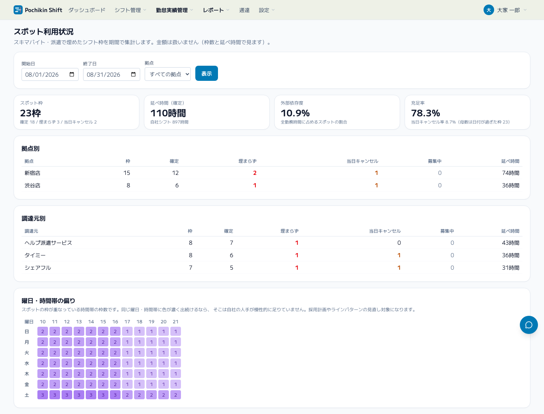
Task: Select the ヘルプ派遣サービス row
Action: 272,243
